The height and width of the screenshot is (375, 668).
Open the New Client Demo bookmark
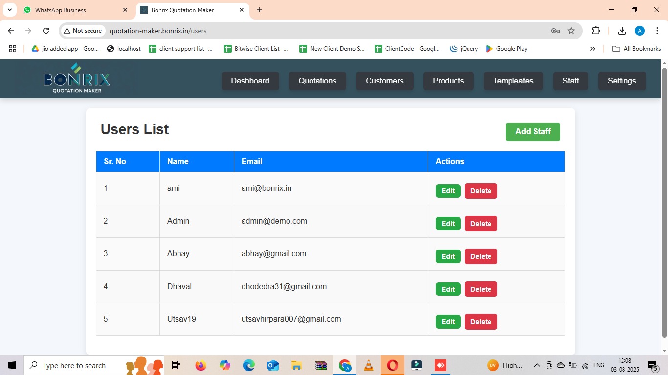tap(332, 49)
